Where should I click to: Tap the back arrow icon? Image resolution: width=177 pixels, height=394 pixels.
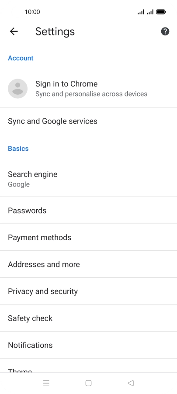tap(14, 31)
